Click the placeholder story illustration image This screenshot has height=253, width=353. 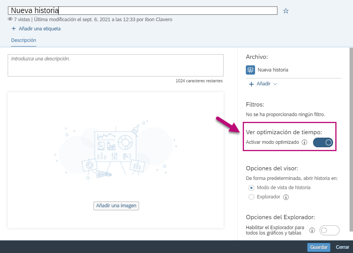pos(116,150)
